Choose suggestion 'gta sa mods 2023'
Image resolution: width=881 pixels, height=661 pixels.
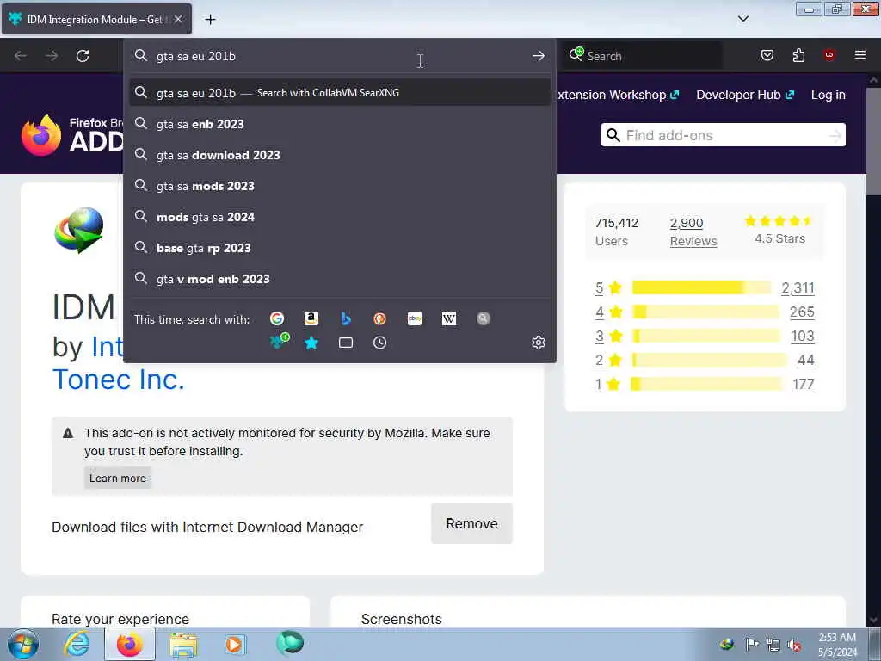[x=339, y=186]
